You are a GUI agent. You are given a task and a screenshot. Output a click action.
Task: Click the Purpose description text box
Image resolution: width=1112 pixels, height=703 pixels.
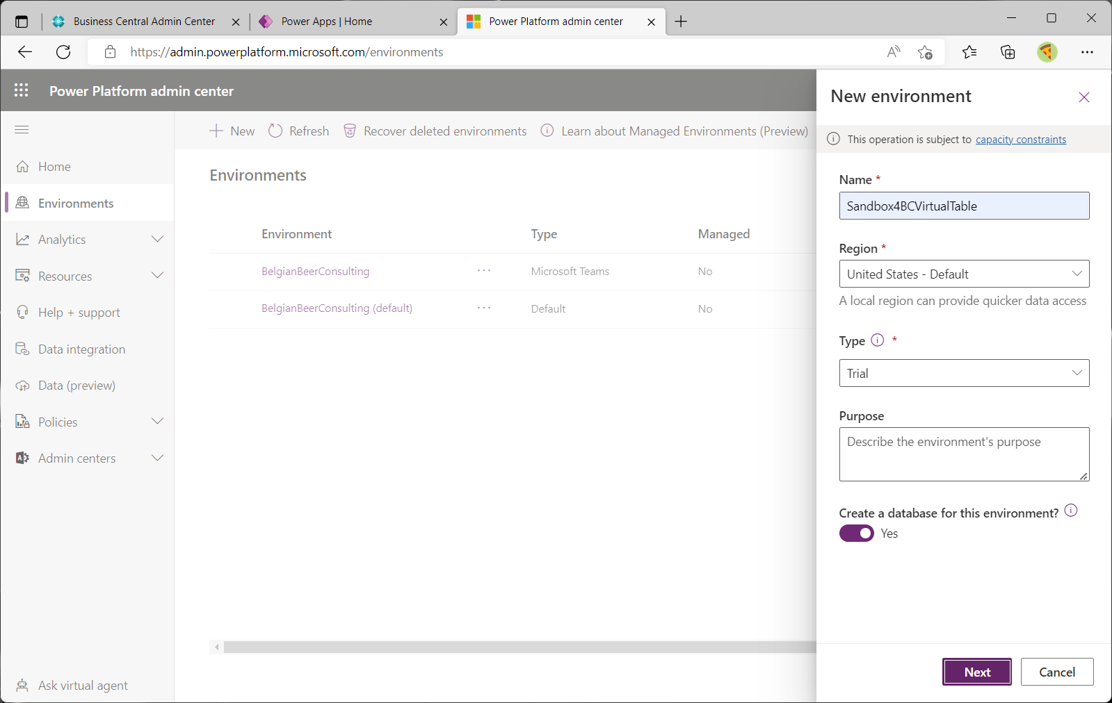point(963,454)
